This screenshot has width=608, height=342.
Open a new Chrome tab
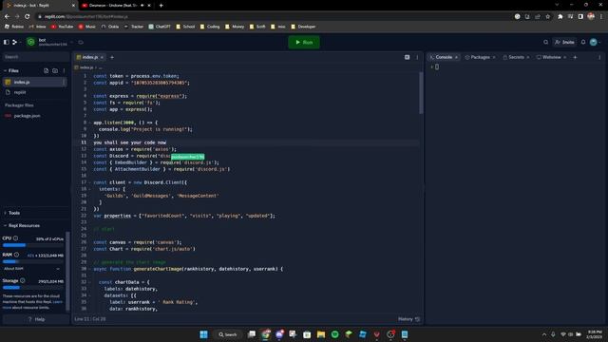coord(161,6)
